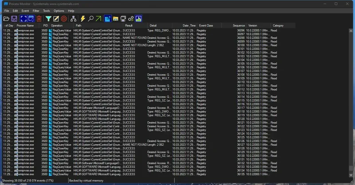Screen dimensions: 355x185
Task: Toggle Show File System Activity folder button
Action: point(116,19)
